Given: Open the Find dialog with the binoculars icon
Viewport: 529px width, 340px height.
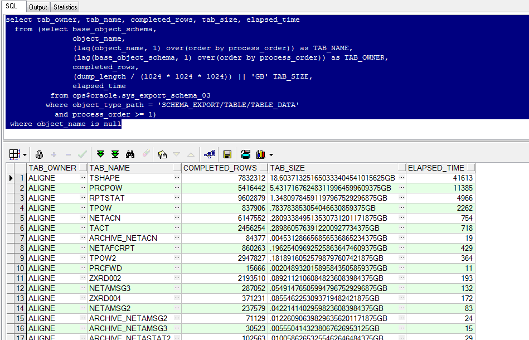Looking at the screenshot, I should 130,154.
